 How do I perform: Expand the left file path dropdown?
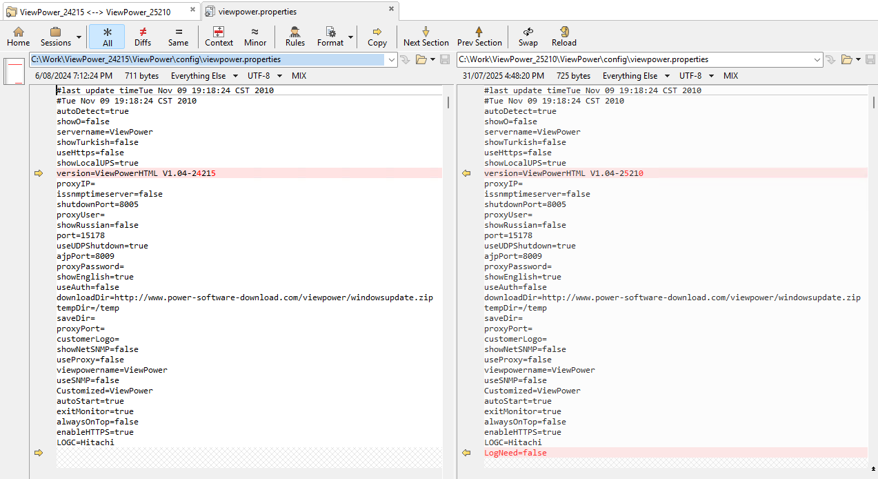392,60
